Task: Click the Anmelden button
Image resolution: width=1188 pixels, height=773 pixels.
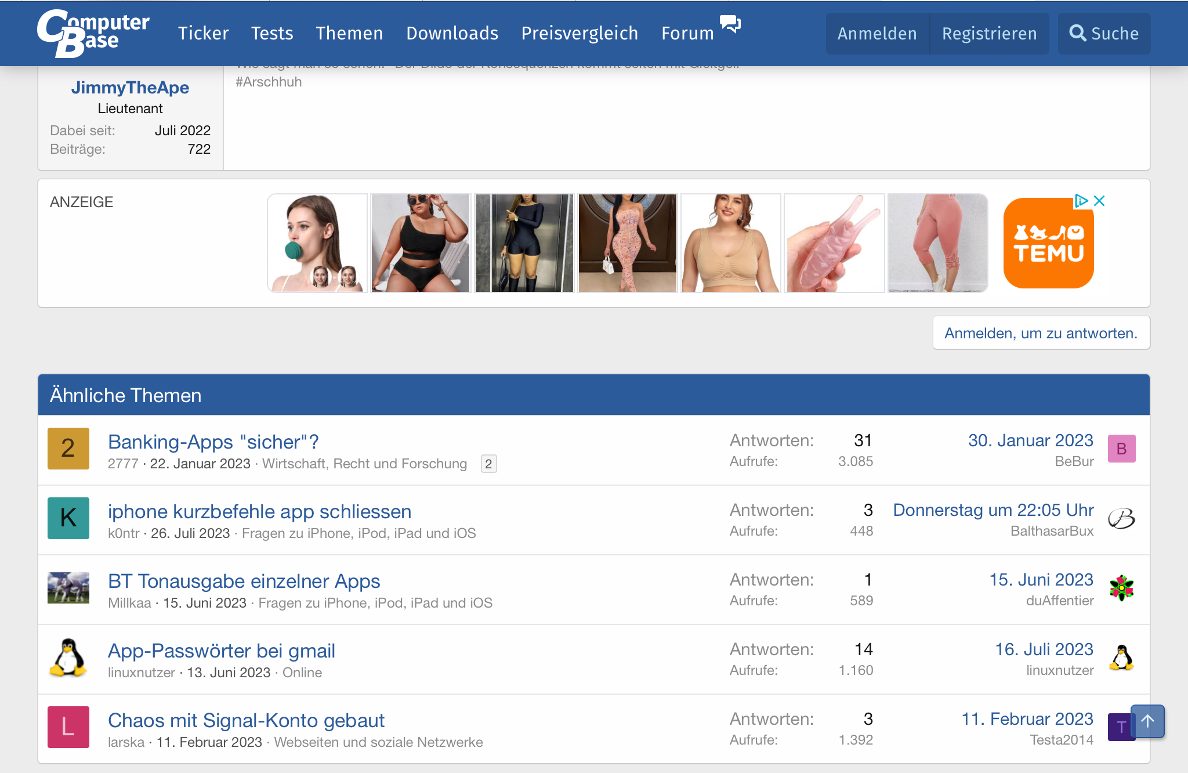Action: pos(877,34)
